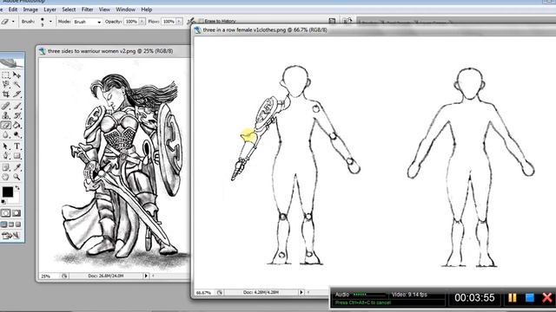Stop the screen recording
This screenshot has width=556, height=312.
coord(530,297)
